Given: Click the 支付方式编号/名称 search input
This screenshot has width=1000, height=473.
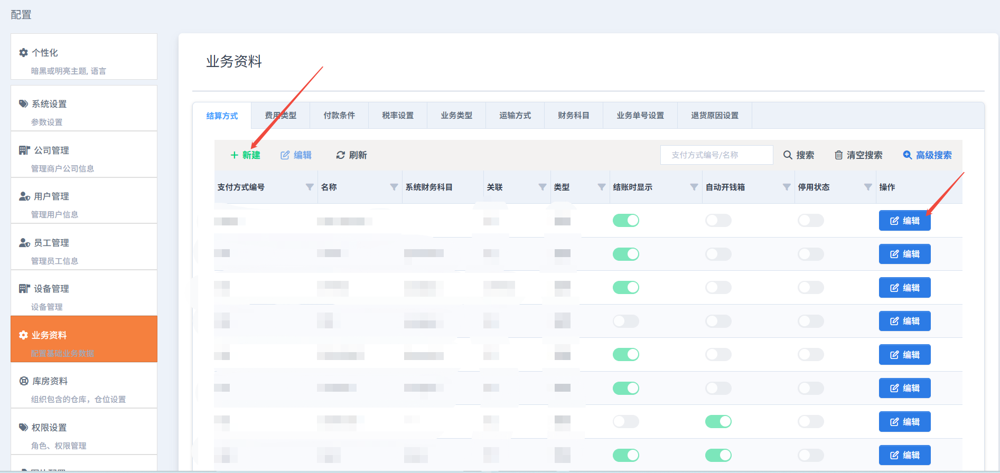Looking at the screenshot, I should [716, 155].
